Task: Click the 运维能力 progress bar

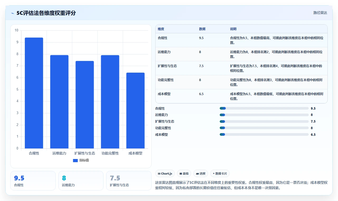Action: tap(264, 115)
